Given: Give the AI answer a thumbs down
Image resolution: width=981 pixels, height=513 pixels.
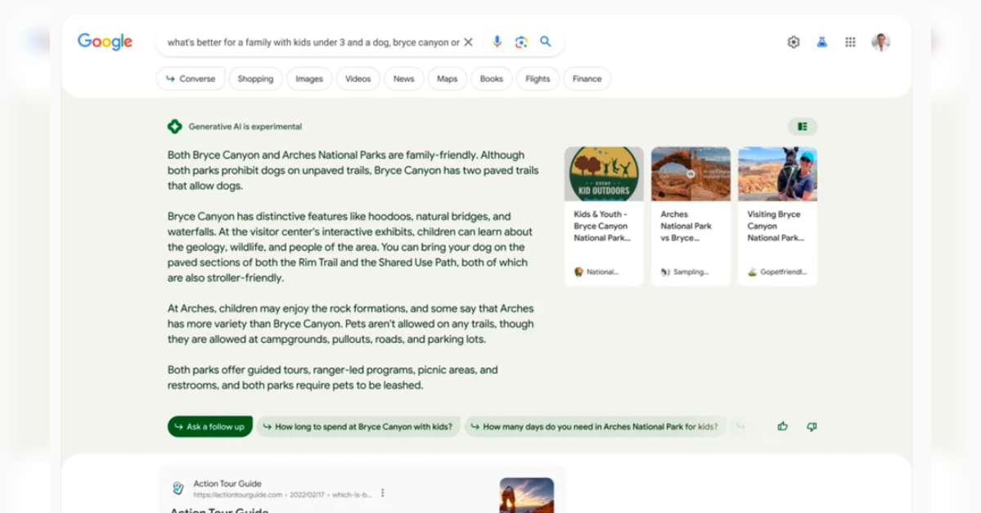Looking at the screenshot, I should coord(811,426).
